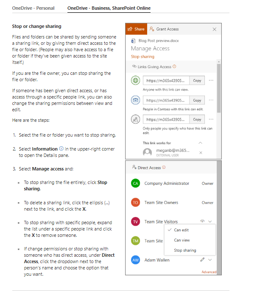Click info icon beside Direct Access
Image resolution: width=257 pixels, height=291 pixels.
164,167
